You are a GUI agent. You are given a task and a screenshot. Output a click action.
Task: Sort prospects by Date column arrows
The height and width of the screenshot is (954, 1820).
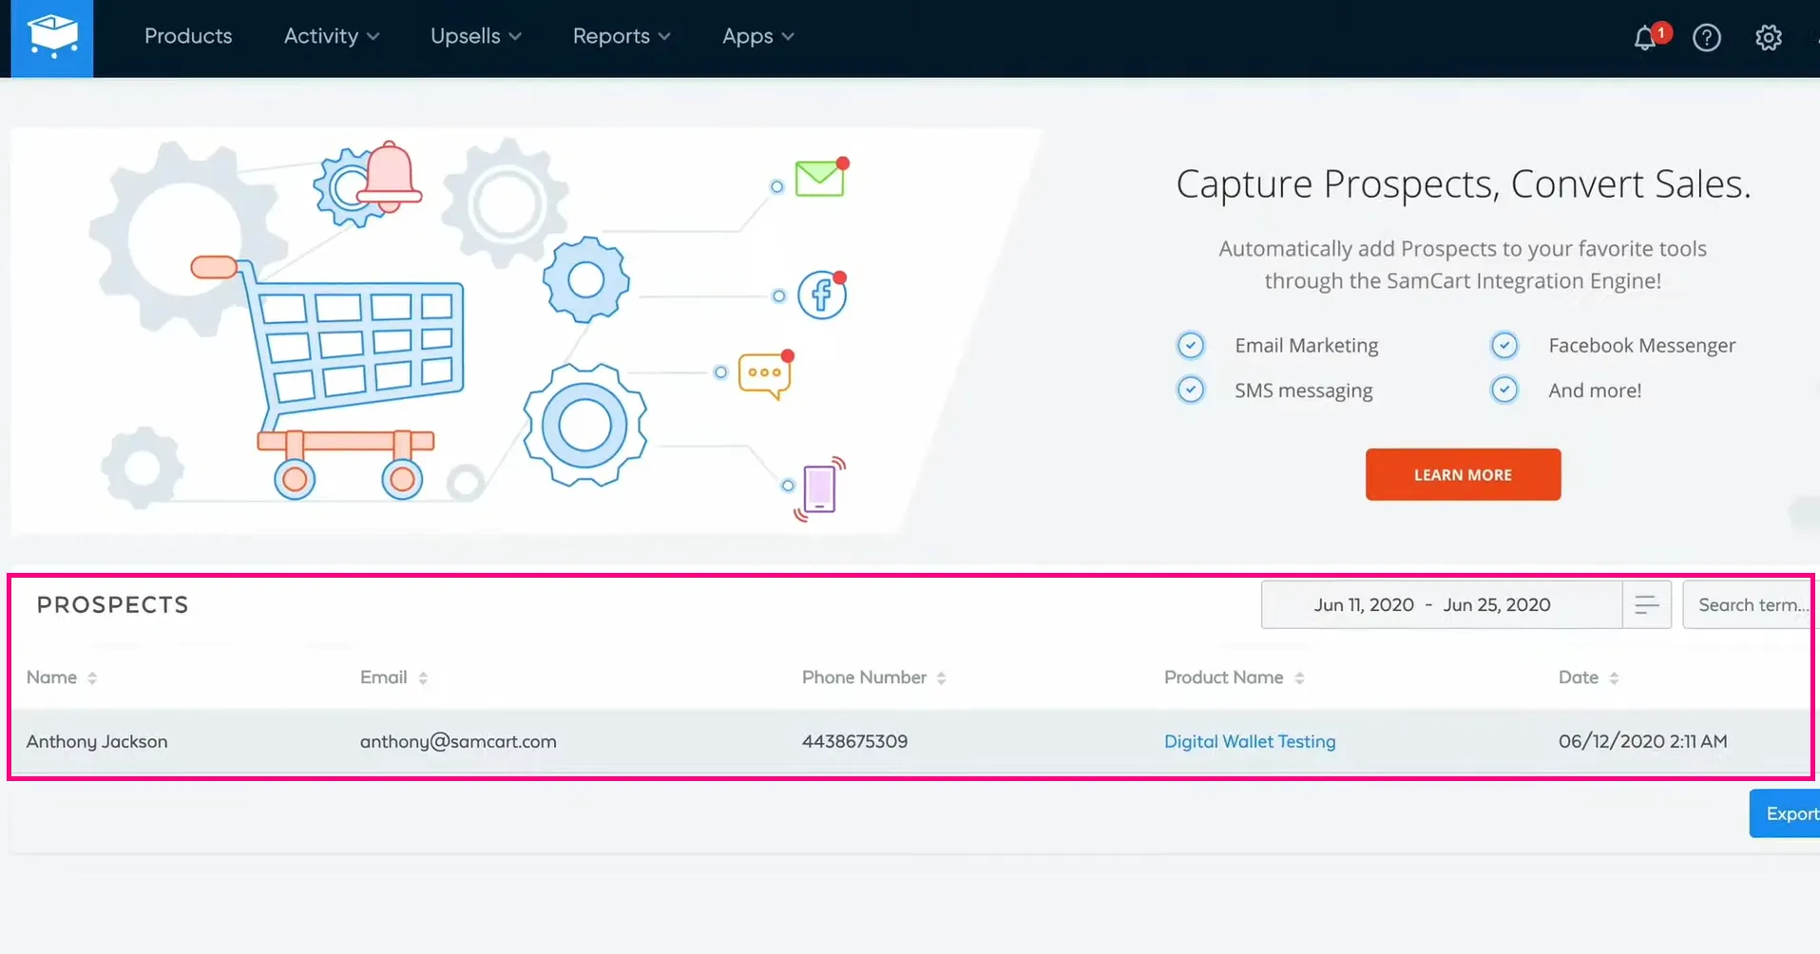pos(1614,678)
